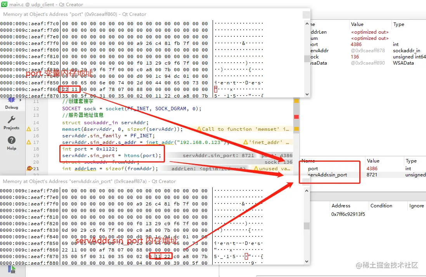Click line number 19 in editor gutter
The height and width of the screenshot is (277, 426).
(x=36, y=155)
